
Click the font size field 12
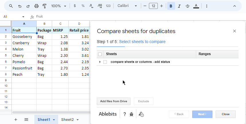click(153, 6)
